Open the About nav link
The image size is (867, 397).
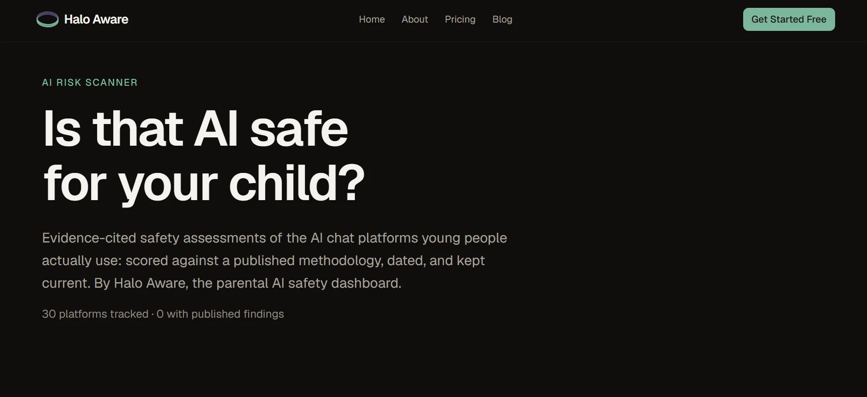coord(415,19)
